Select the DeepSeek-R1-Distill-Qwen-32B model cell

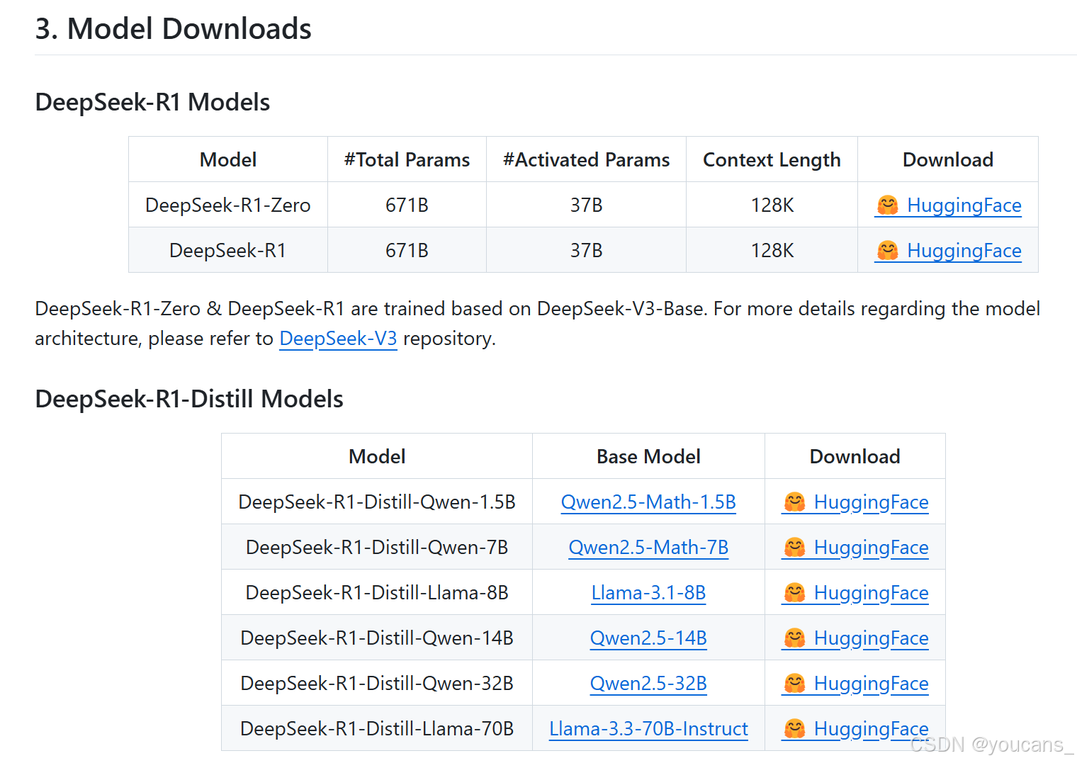377,683
